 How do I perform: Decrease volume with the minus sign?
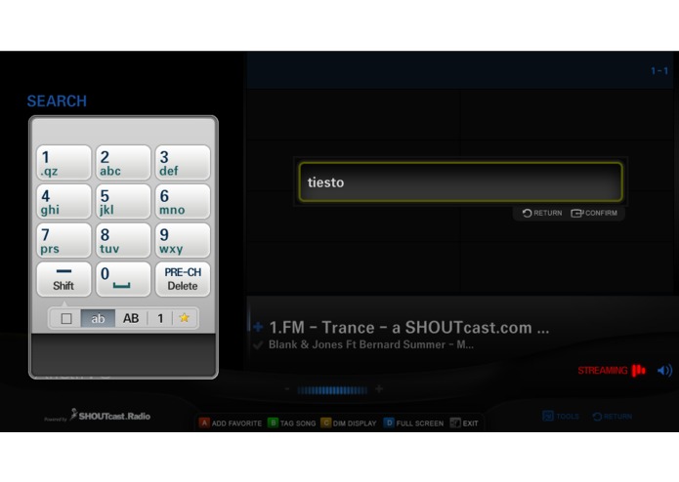click(286, 389)
